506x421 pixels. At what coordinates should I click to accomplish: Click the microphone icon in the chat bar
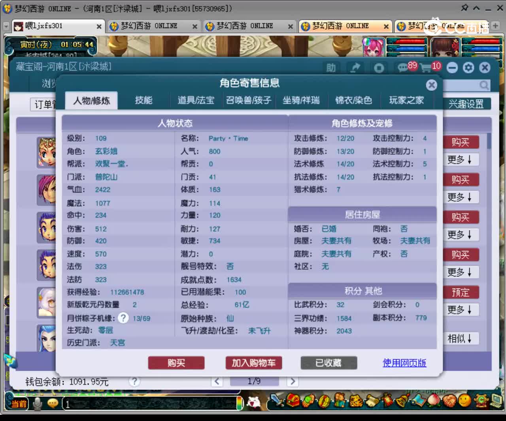38,403
